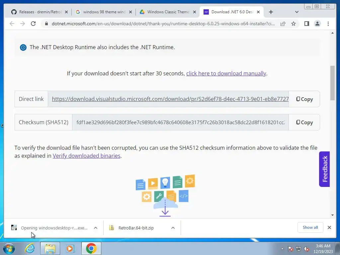The height and width of the screenshot is (255, 340).
Task: Reload the current page
Action: click(33, 24)
